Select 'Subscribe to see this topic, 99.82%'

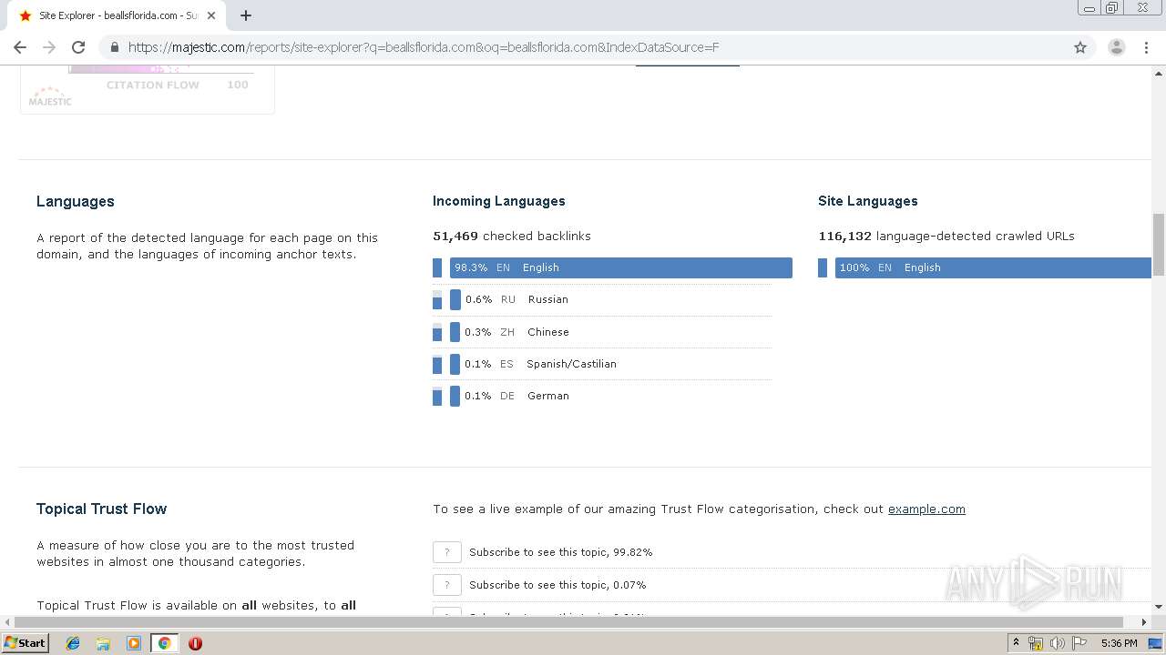click(560, 552)
